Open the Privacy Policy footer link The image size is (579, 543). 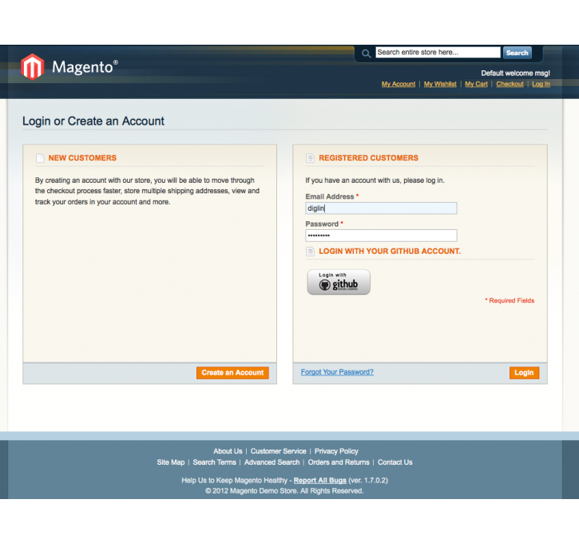[x=336, y=451]
